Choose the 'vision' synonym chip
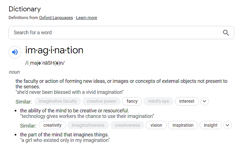 click(x=156, y=125)
